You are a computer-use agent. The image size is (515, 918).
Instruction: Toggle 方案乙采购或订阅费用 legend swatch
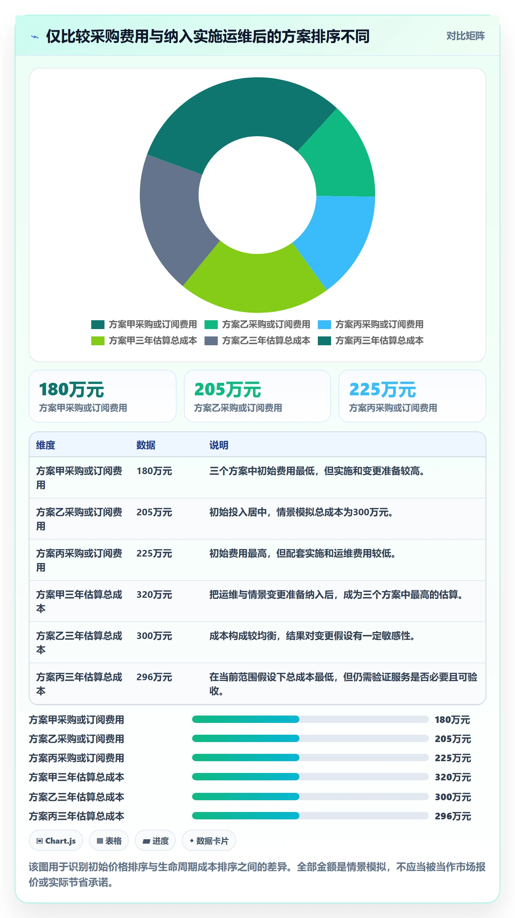pos(211,325)
